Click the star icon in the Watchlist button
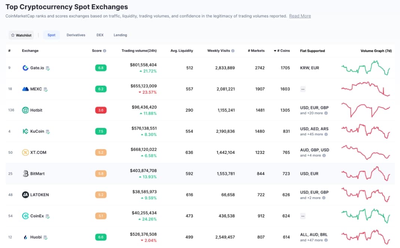This screenshot has height=248, width=400. (13, 35)
